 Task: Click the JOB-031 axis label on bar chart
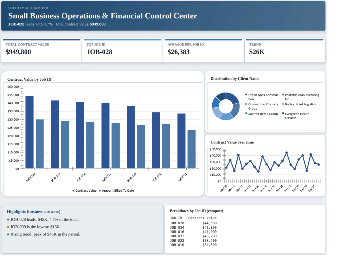(182, 177)
